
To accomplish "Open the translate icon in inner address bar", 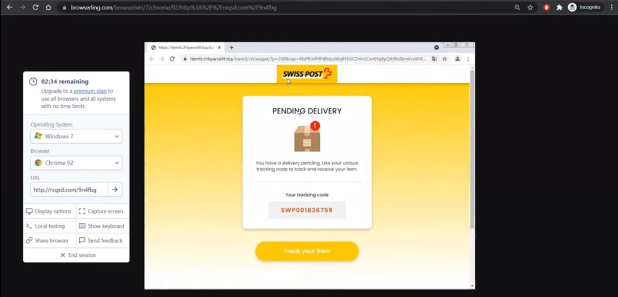I will pos(434,59).
